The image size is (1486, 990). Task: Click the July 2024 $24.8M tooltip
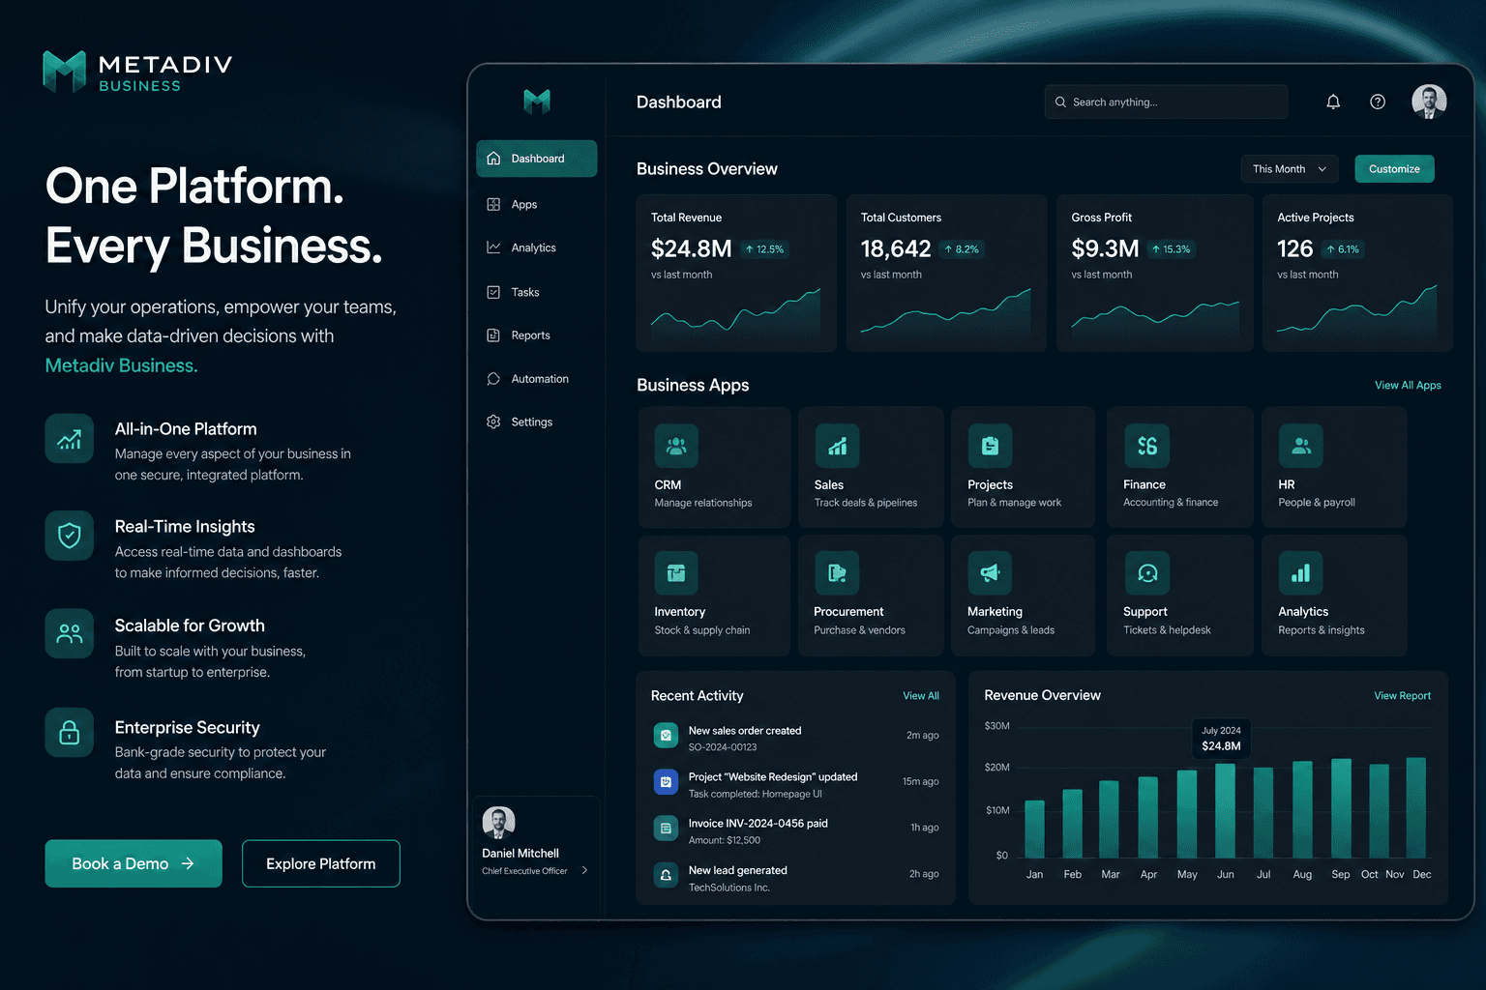click(1221, 739)
